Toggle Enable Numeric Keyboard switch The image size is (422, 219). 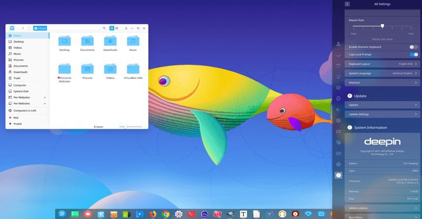[414, 47]
